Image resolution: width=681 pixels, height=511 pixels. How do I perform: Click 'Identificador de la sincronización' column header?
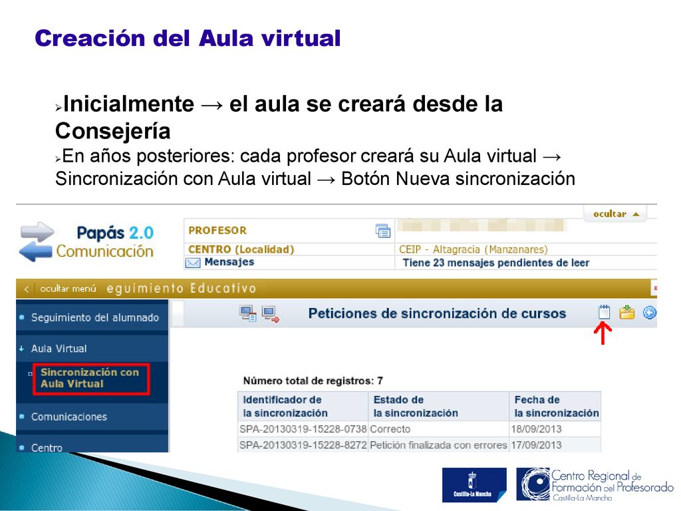(303, 407)
